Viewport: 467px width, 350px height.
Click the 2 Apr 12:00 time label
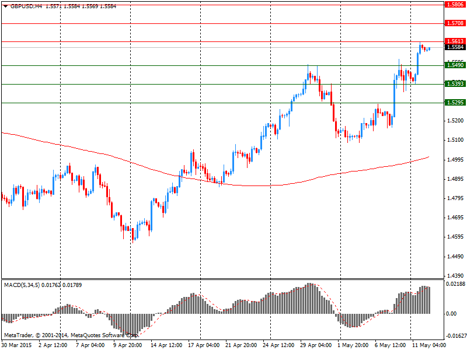(53, 345)
